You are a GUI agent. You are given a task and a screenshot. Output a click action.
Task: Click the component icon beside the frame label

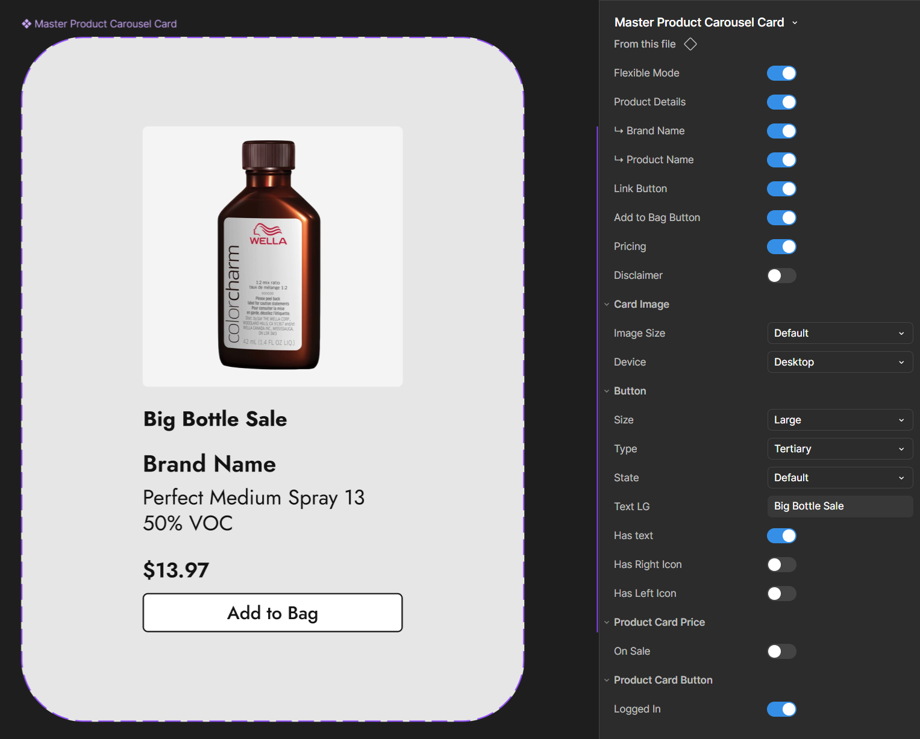pyautogui.click(x=27, y=24)
